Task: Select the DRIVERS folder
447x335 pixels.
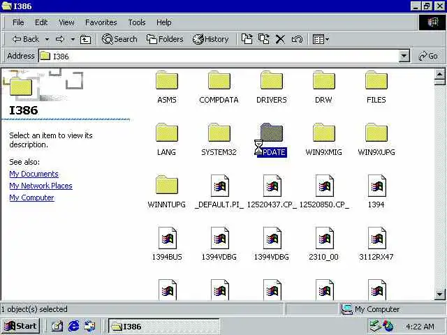Action: click(272, 87)
